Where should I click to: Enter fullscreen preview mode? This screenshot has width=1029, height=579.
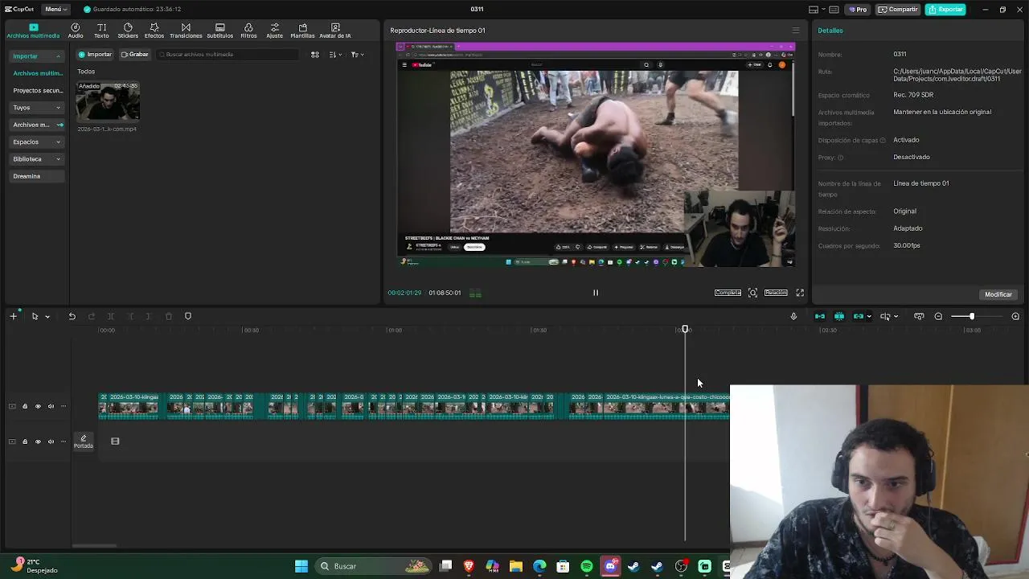[x=800, y=293]
